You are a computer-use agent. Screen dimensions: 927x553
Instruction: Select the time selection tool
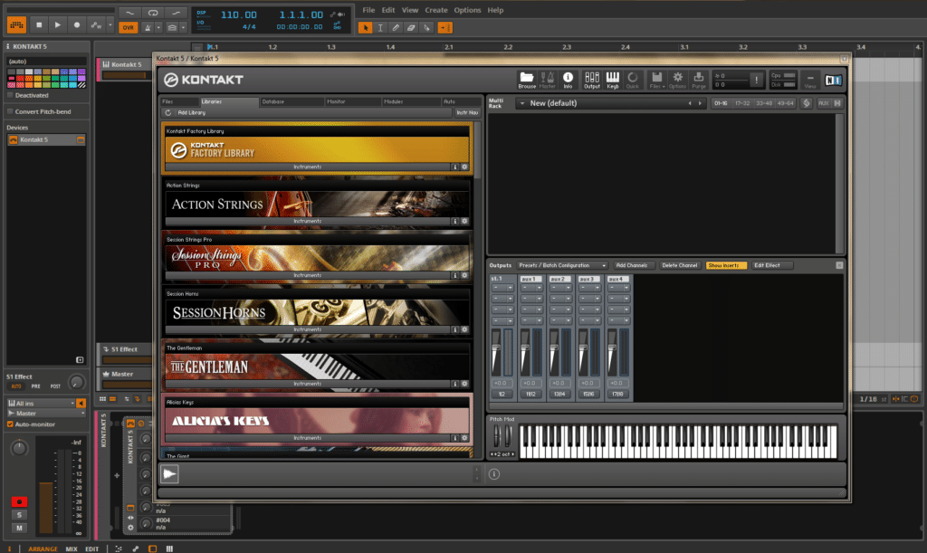click(381, 27)
